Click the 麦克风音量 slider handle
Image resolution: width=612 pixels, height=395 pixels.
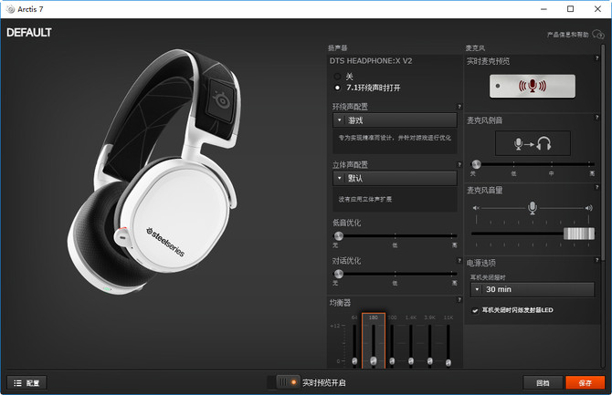579,234
